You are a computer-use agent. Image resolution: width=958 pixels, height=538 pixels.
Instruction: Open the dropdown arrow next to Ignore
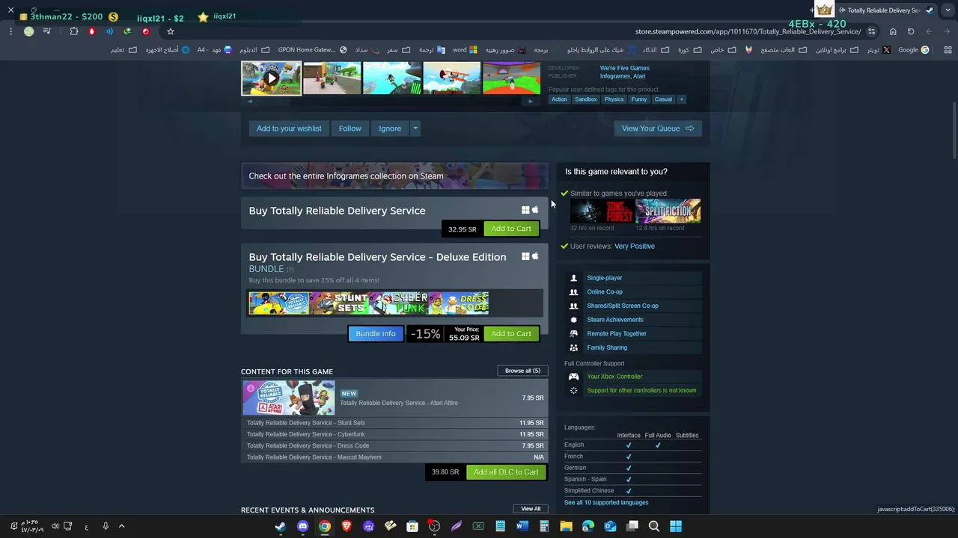[x=415, y=129]
